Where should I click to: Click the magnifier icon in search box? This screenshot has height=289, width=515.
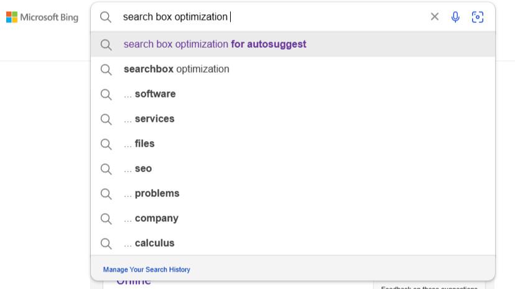[x=106, y=17]
